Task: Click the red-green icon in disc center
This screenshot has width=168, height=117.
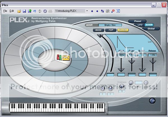Action: (59, 57)
